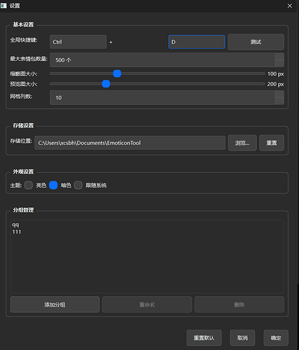Click the Ctrl modifier hotkey field
The image size is (299, 350).
pyautogui.click(x=78, y=42)
